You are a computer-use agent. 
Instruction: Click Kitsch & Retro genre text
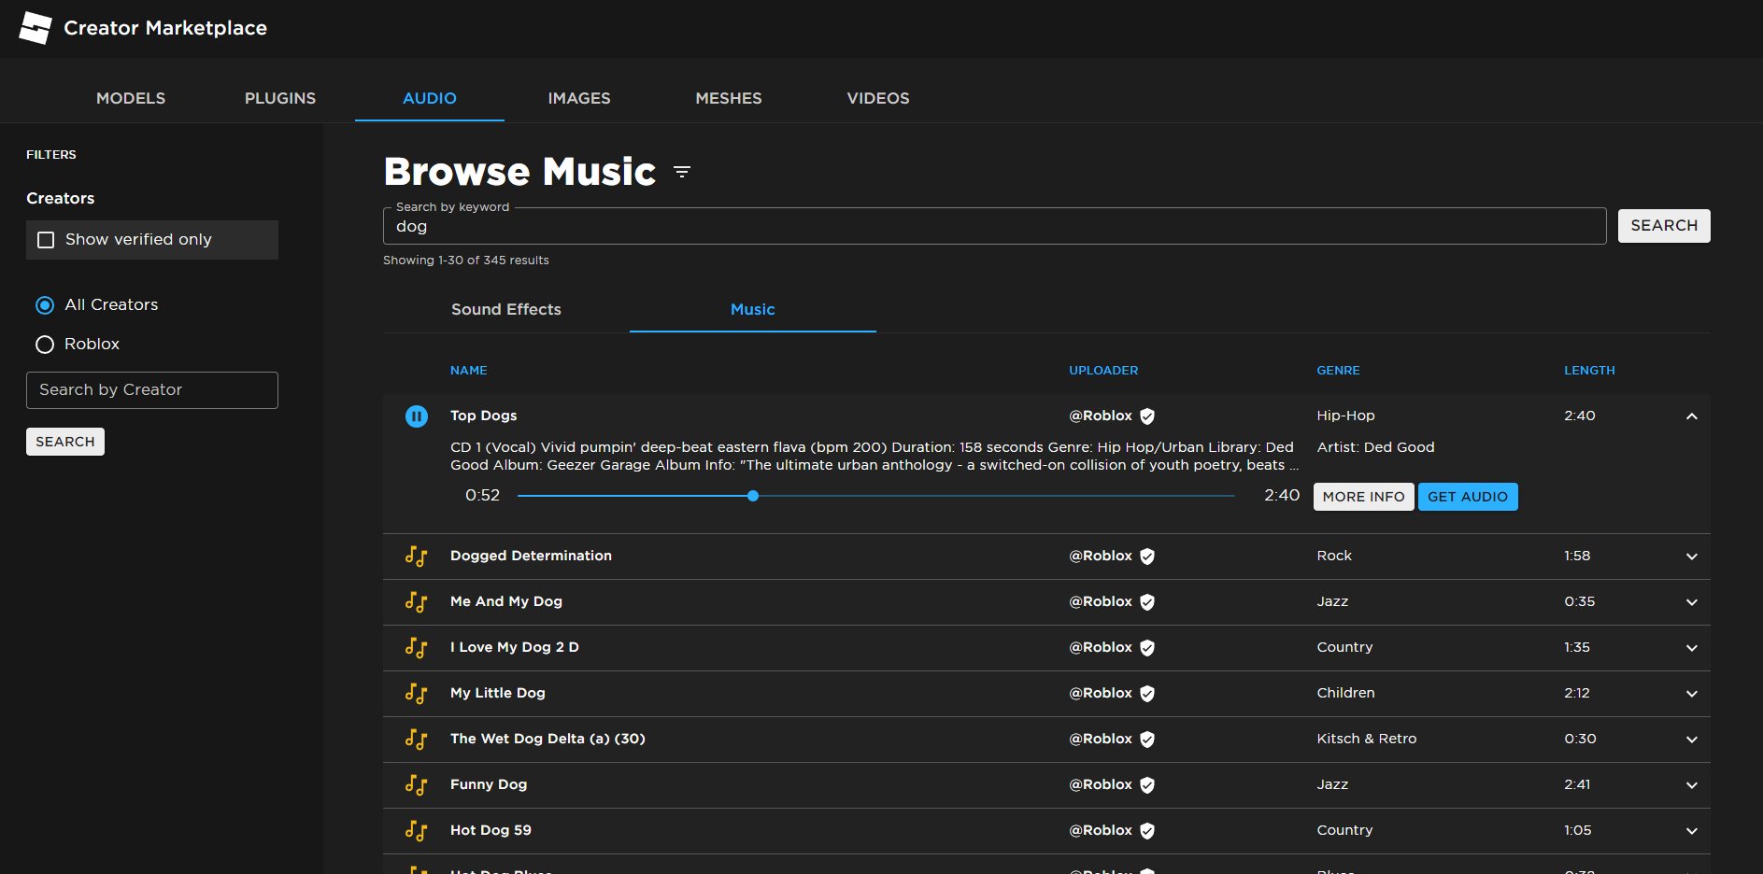pyautogui.click(x=1367, y=739)
